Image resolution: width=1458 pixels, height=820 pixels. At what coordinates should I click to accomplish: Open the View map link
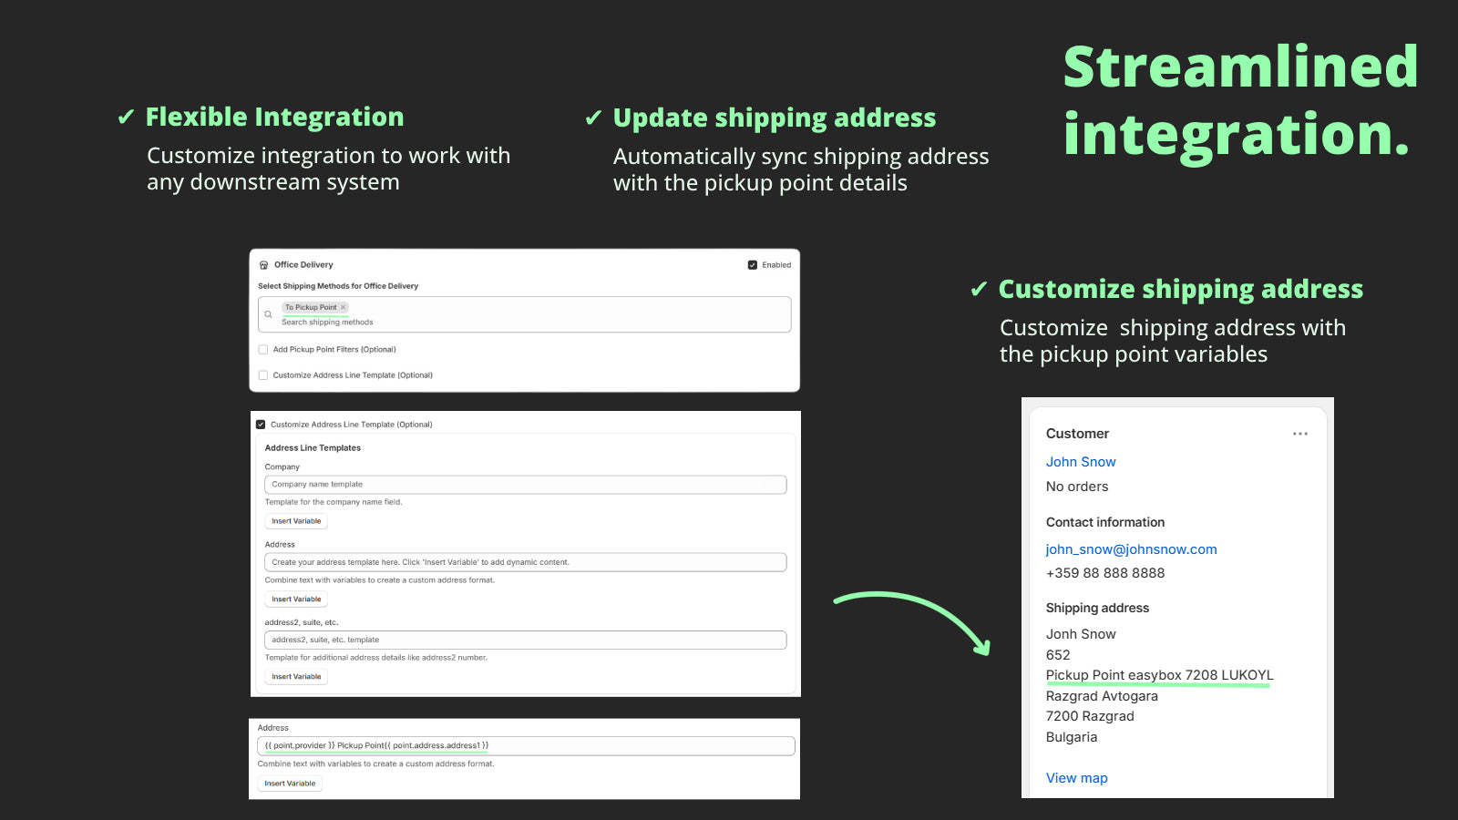[x=1077, y=778]
